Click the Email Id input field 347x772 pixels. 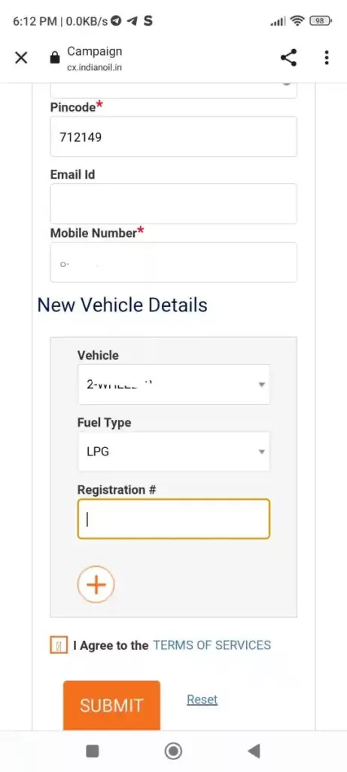coord(173,204)
